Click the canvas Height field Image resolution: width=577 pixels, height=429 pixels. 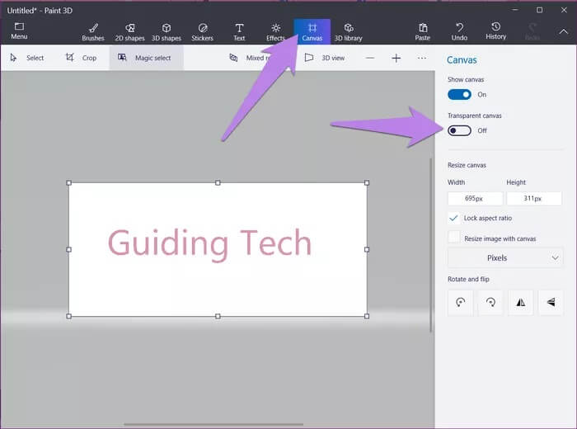(x=534, y=199)
